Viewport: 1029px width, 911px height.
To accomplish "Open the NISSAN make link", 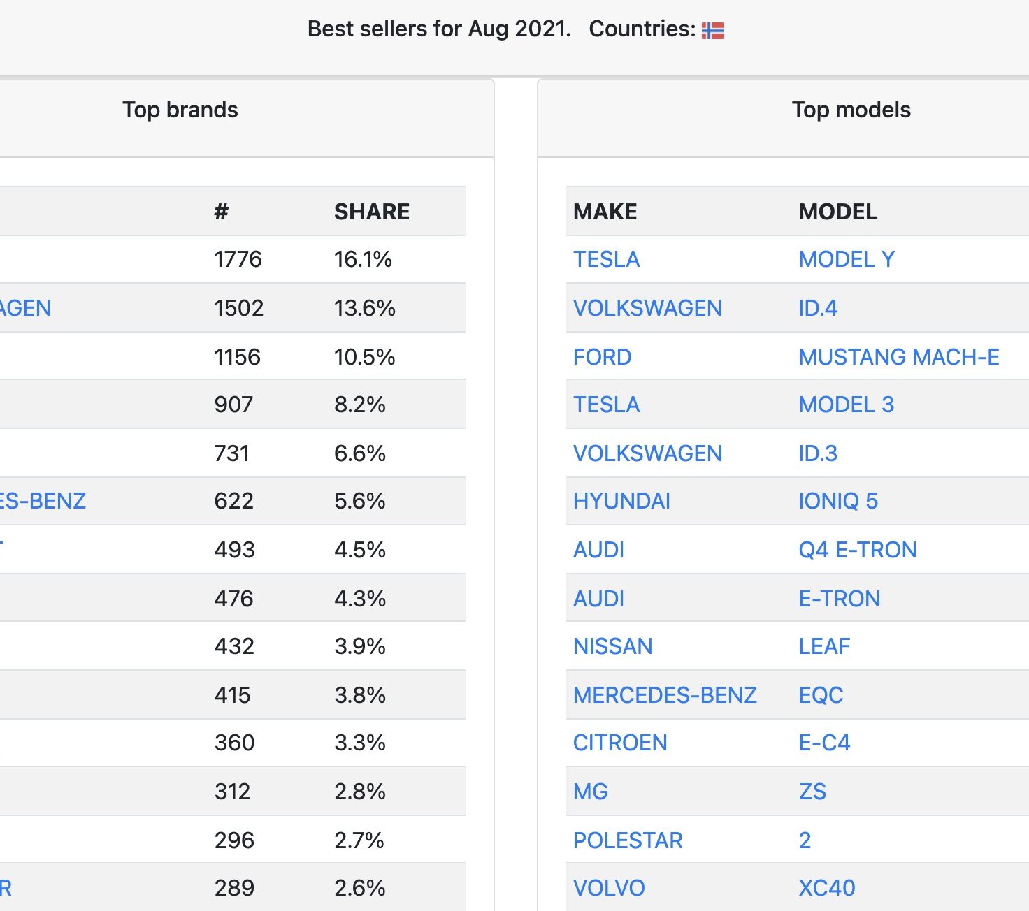I will 612,646.
